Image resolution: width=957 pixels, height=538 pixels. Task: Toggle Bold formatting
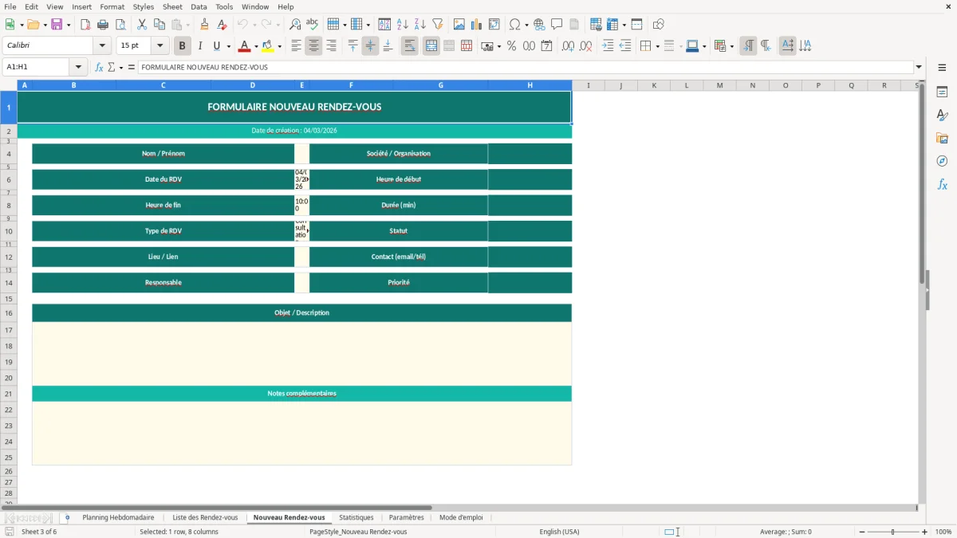[182, 46]
